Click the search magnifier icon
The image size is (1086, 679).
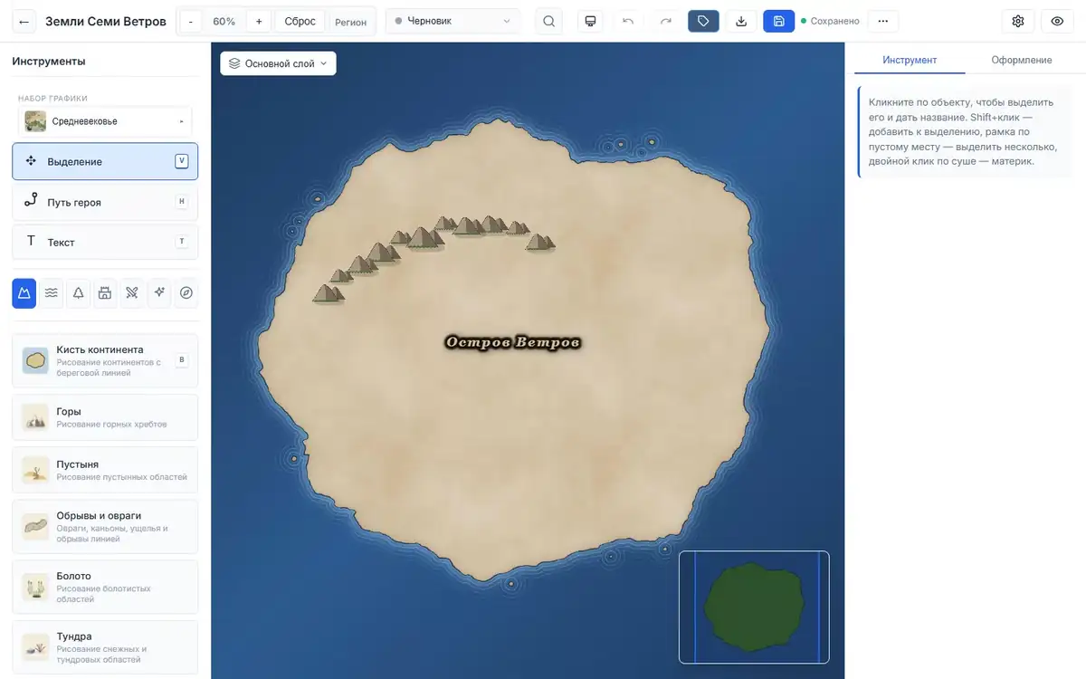548,21
